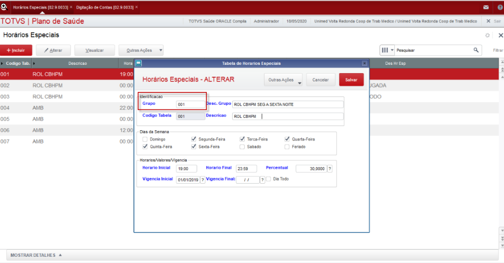Viewport: 504px width, 263px height.
Task: Click the Visualizar button
Action: click(x=95, y=50)
